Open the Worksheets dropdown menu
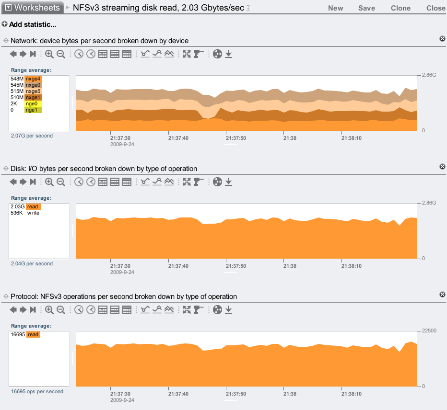447x410 pixels. pos(32,8)
